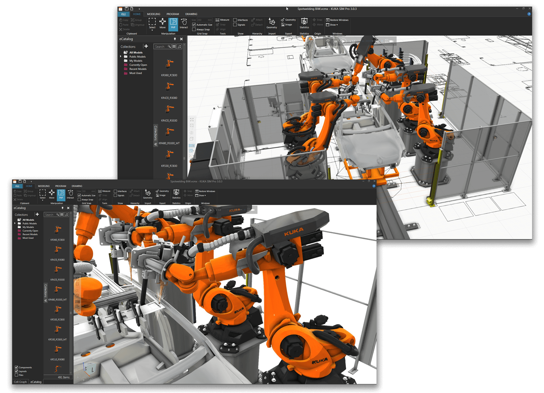Viewport: 544px width, 393px height.
Task: Click the Select tool icon in the front window
Action: point(42,193)
